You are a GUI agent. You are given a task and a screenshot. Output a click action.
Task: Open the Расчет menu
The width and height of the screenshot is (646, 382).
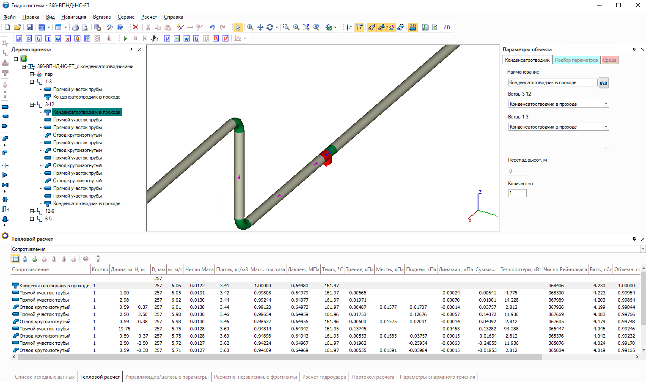click(149, 17)
